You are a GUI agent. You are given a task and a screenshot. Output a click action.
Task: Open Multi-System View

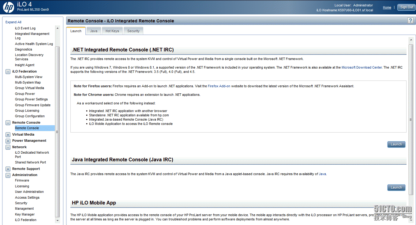point(29,77)
